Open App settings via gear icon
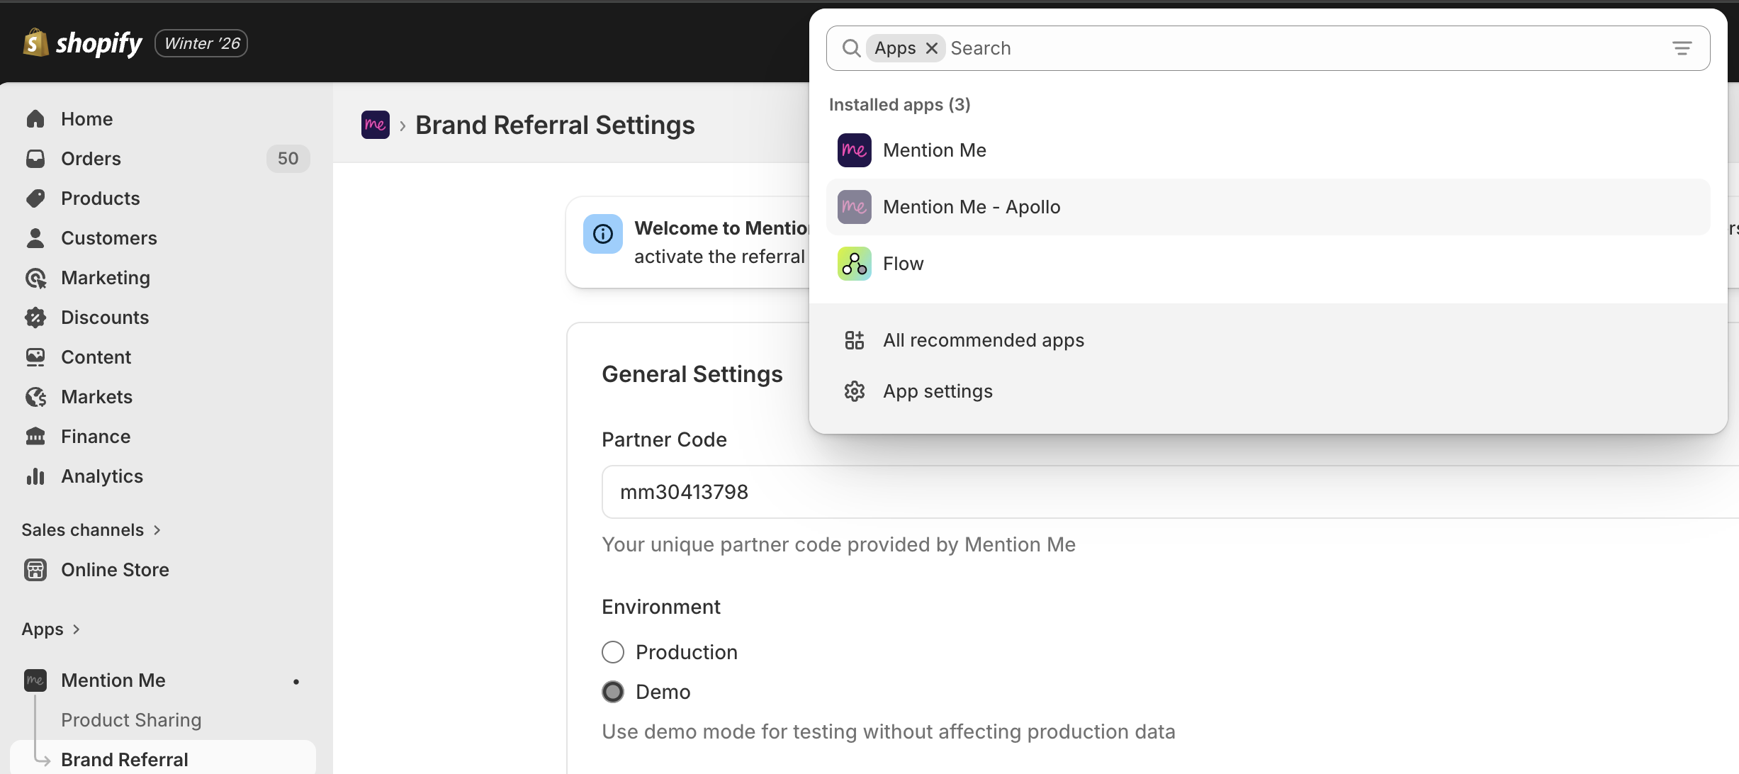 coord(855,391)
